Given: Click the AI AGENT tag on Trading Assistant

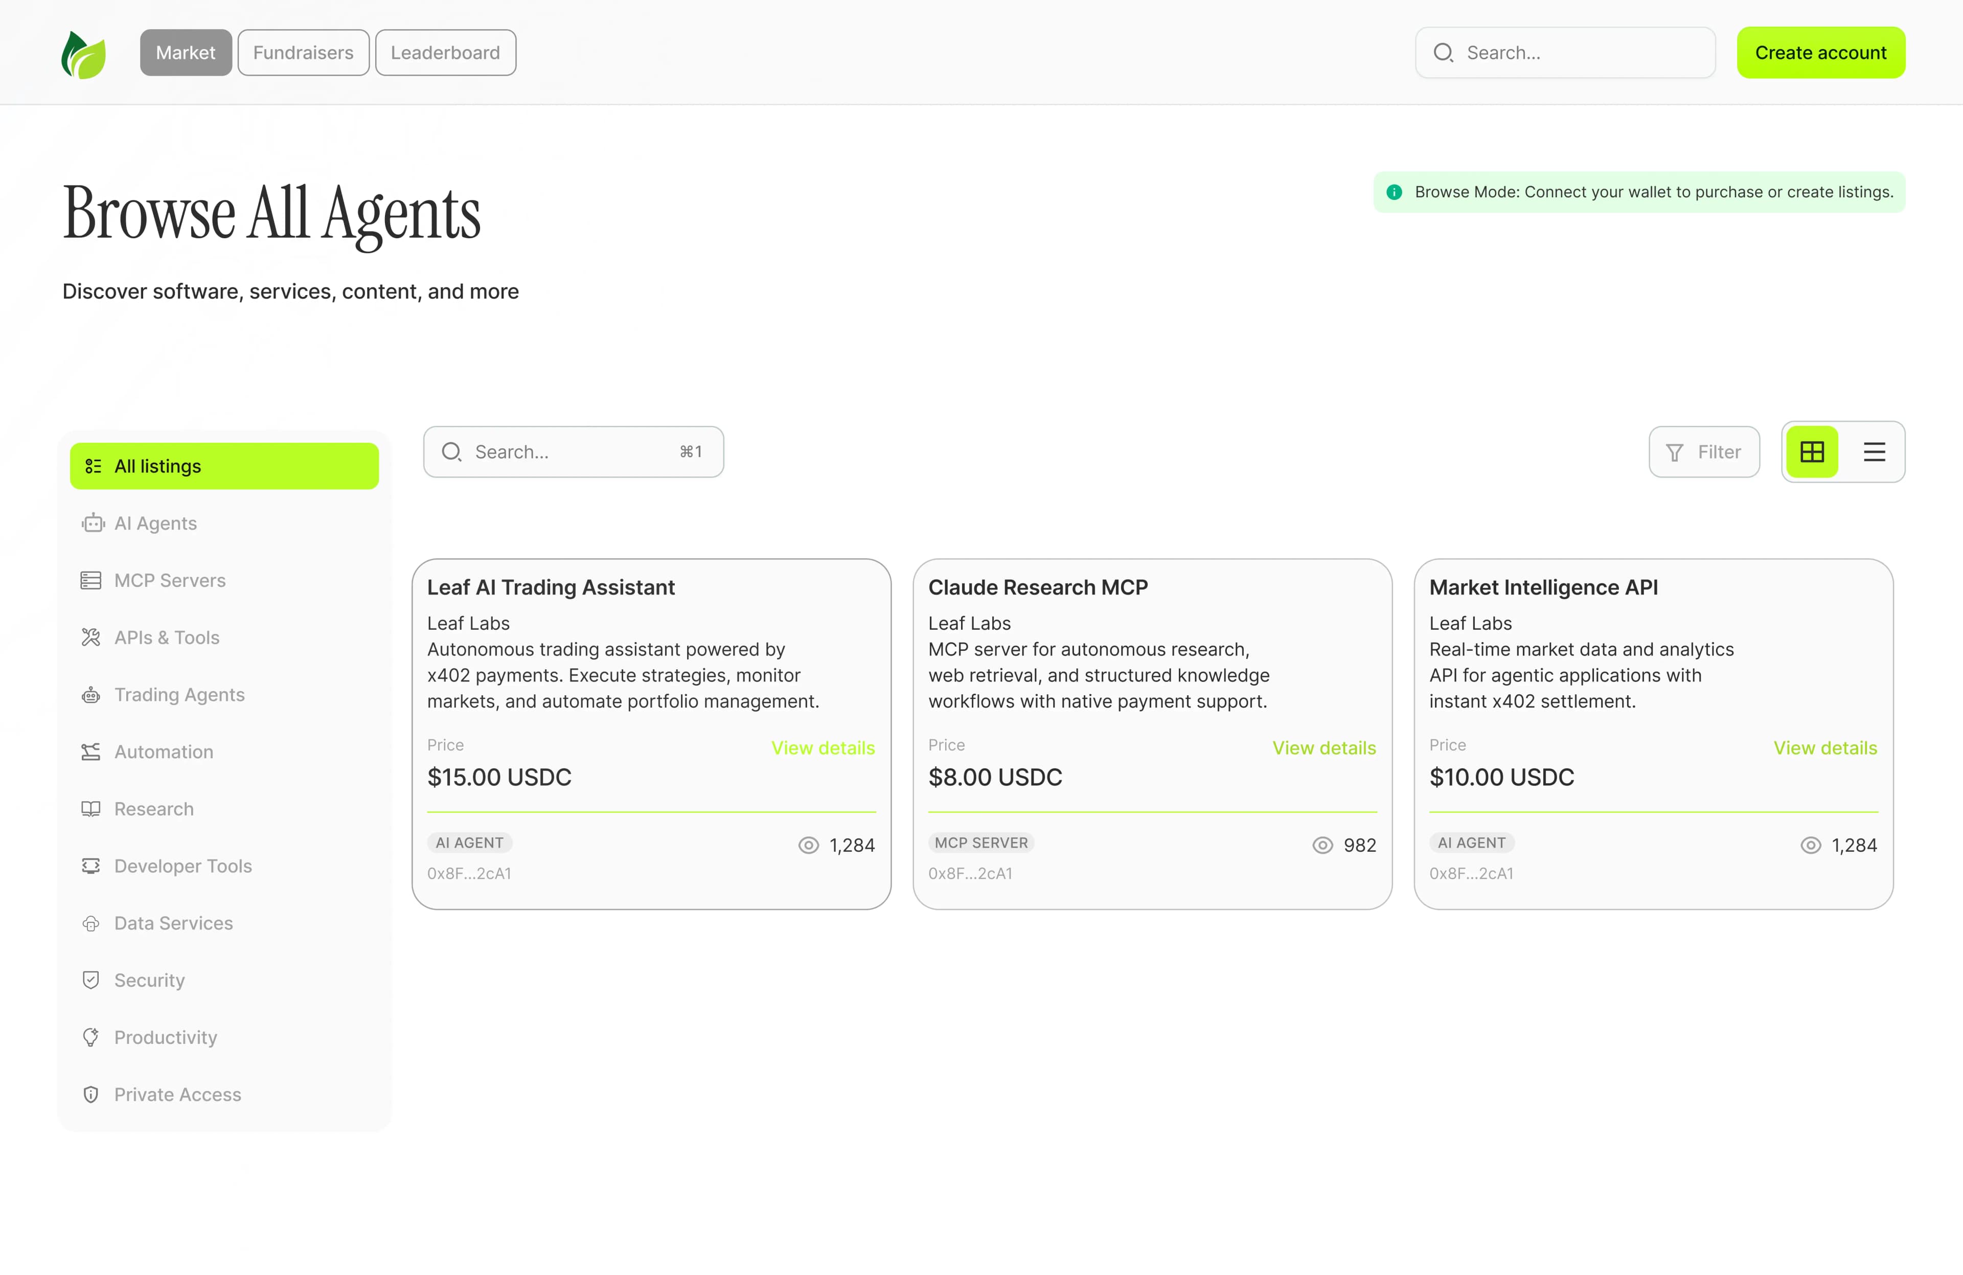Looking at the screenshot, I should pos(469,843).
